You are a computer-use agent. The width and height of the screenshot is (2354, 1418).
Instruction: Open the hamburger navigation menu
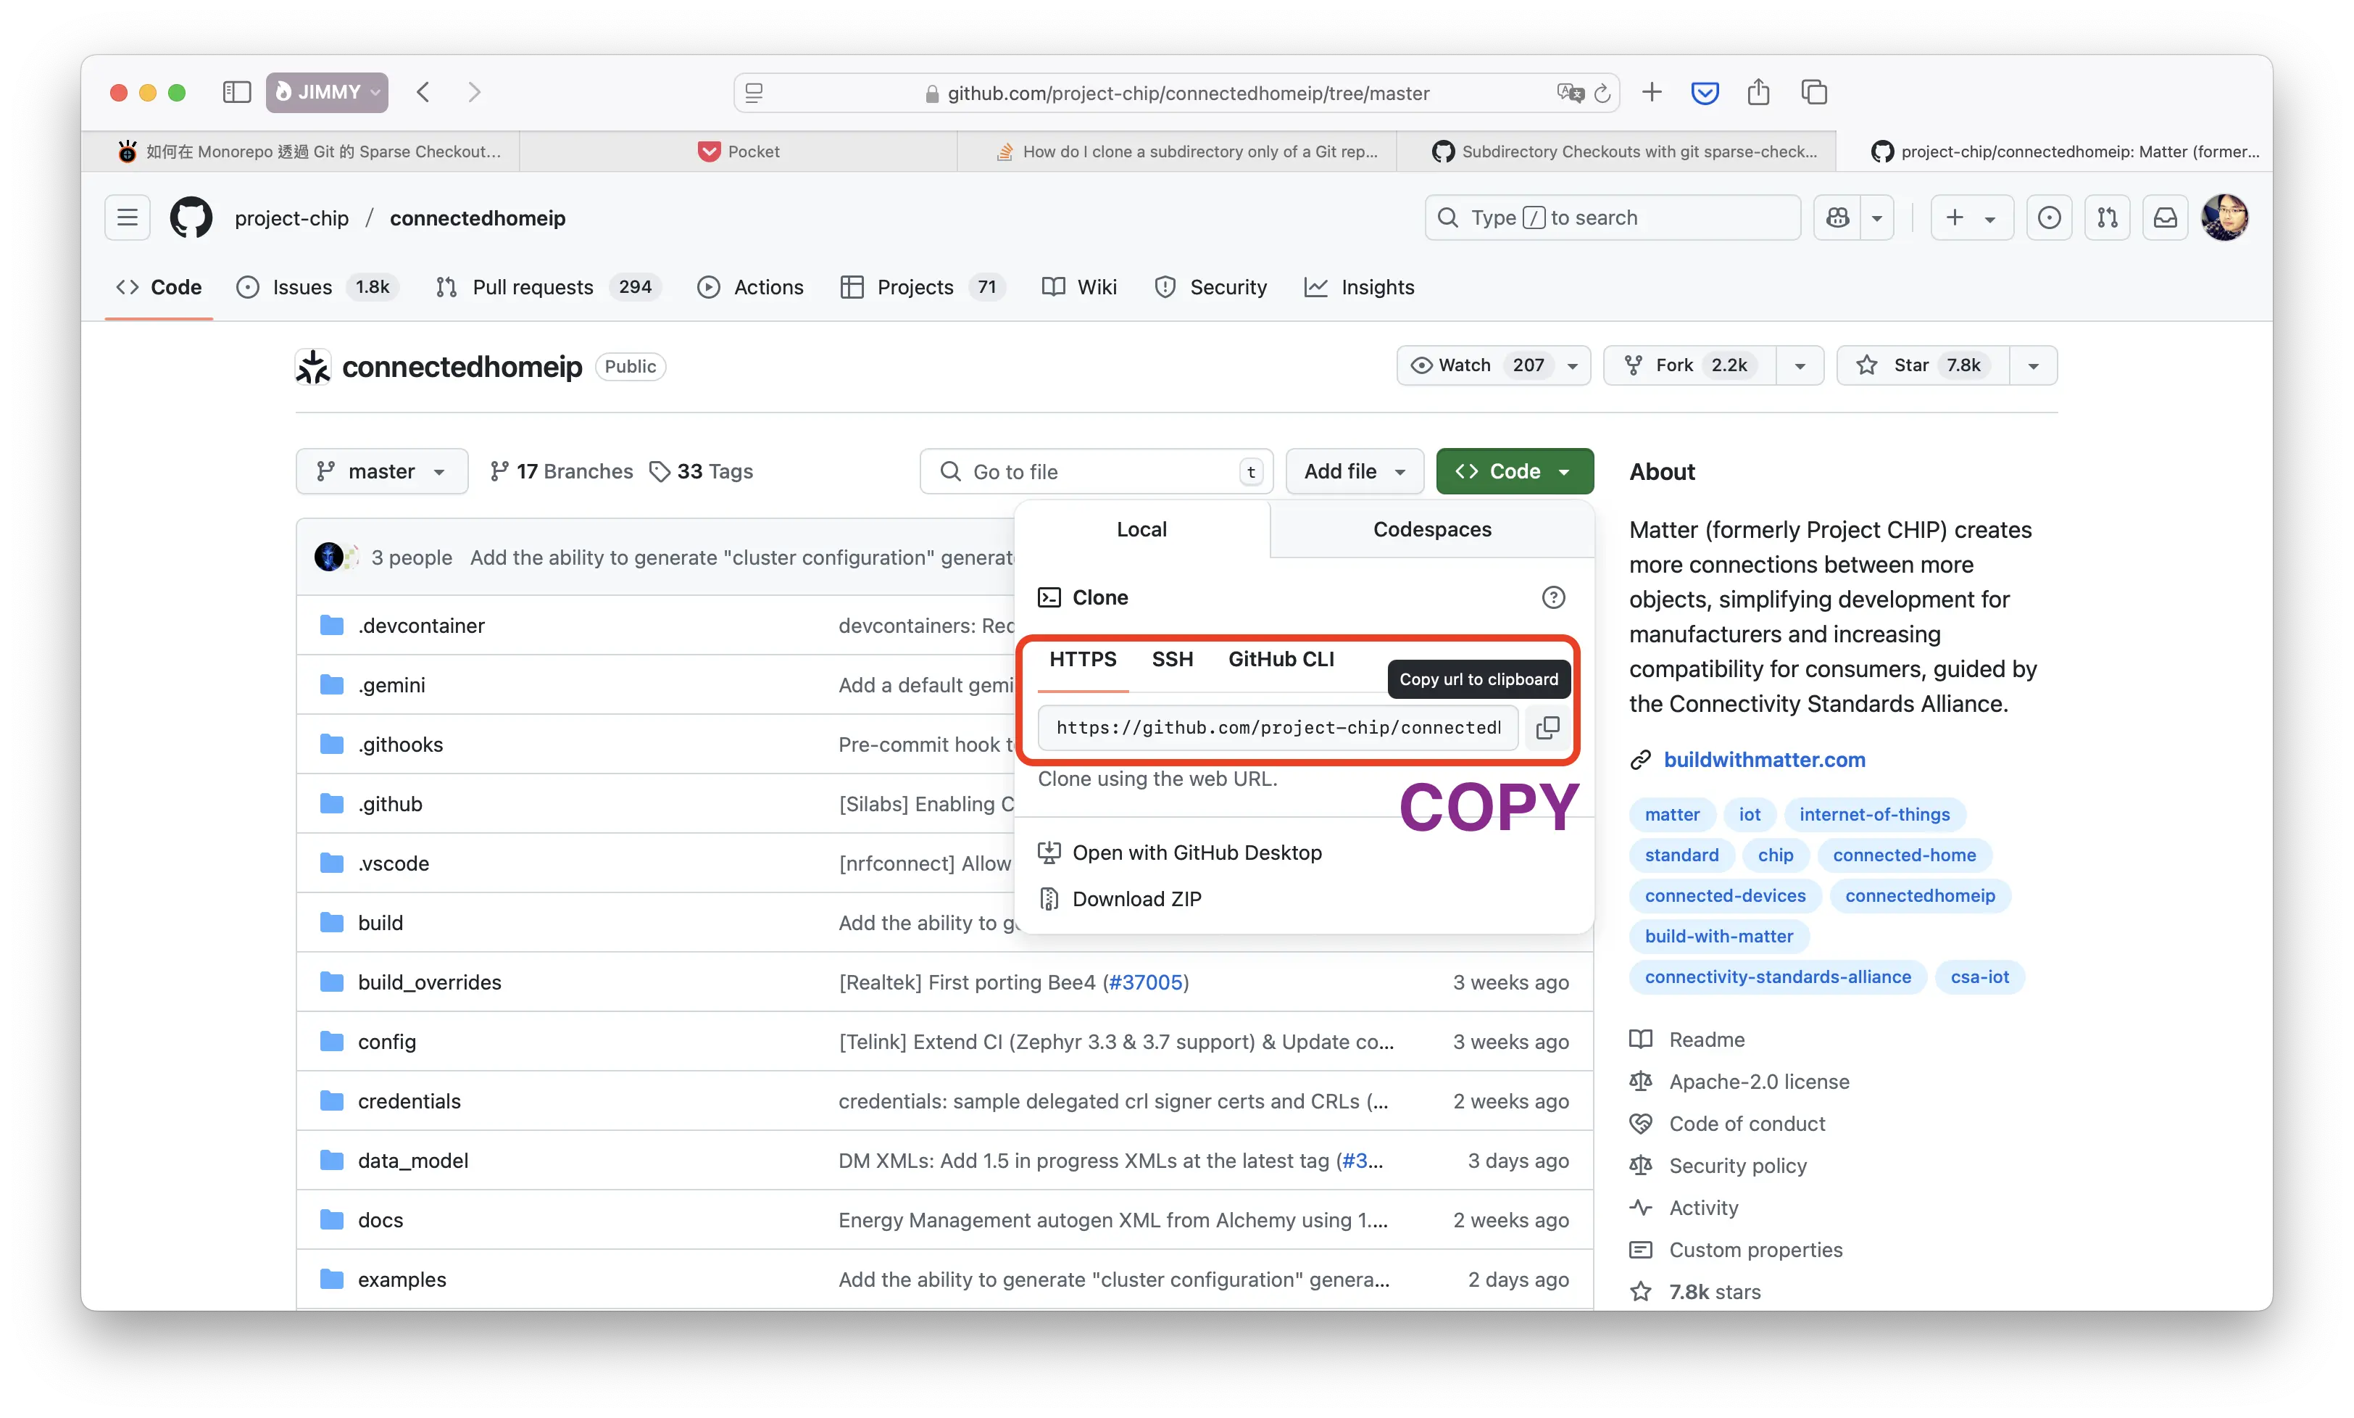click(127, 218)
